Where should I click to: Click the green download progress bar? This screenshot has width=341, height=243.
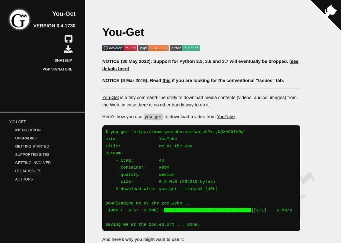click(208, 210)
